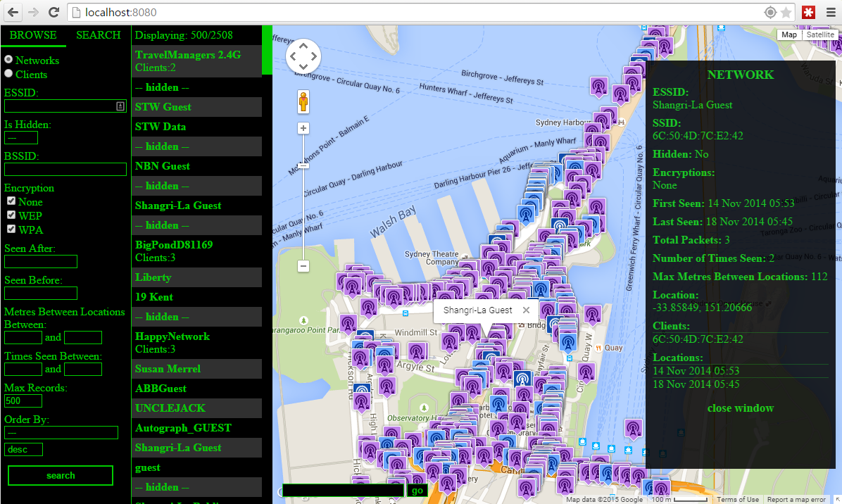This screenshot has width=842, height=504.
Task: Click close window in Network panel
Action: click(x=741, y=408)
